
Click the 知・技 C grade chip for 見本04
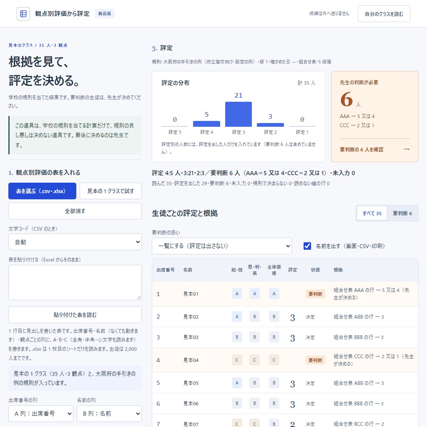tap(237, 360)
